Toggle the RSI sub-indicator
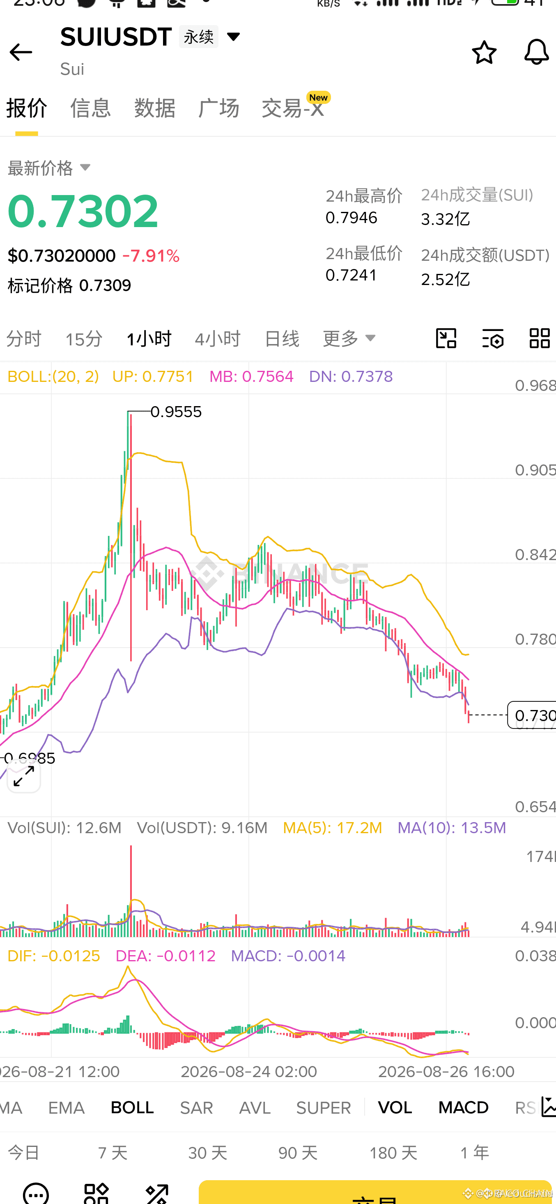 (525, 1108)
